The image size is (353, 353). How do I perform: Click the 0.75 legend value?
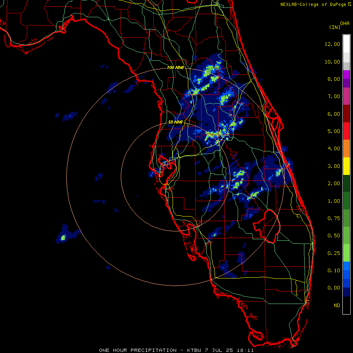coord(334,218)
